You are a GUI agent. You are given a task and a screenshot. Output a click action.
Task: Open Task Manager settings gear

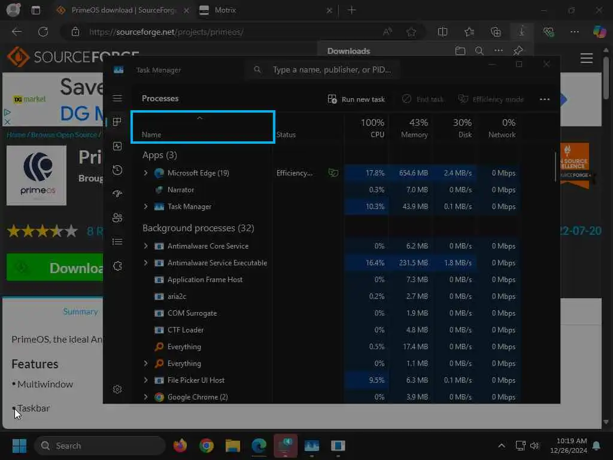click(x=117, y=389)
